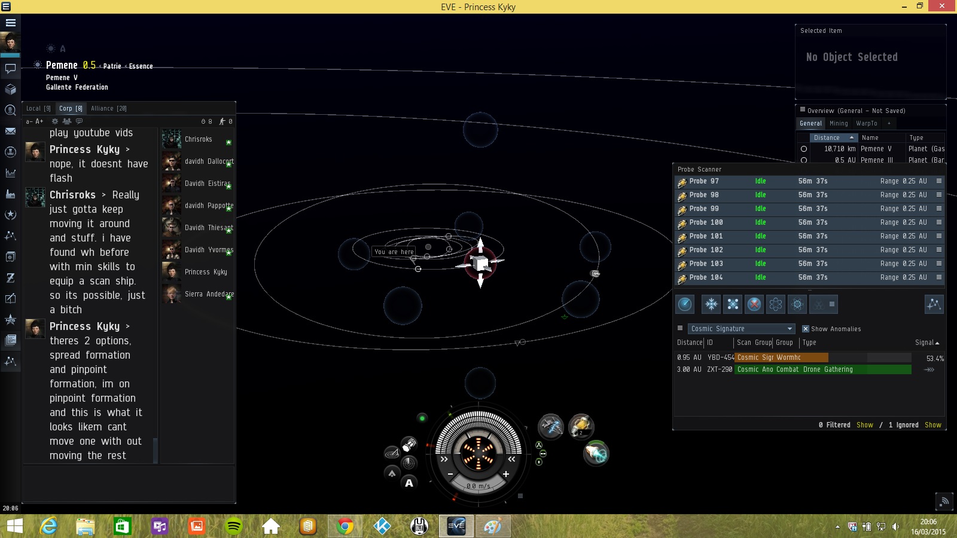Sort overview by Distance column

[833, 137]
